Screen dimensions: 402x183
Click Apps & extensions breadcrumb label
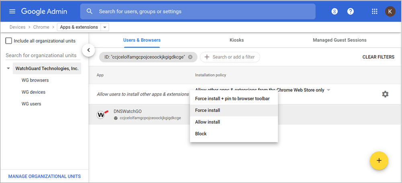79,27
